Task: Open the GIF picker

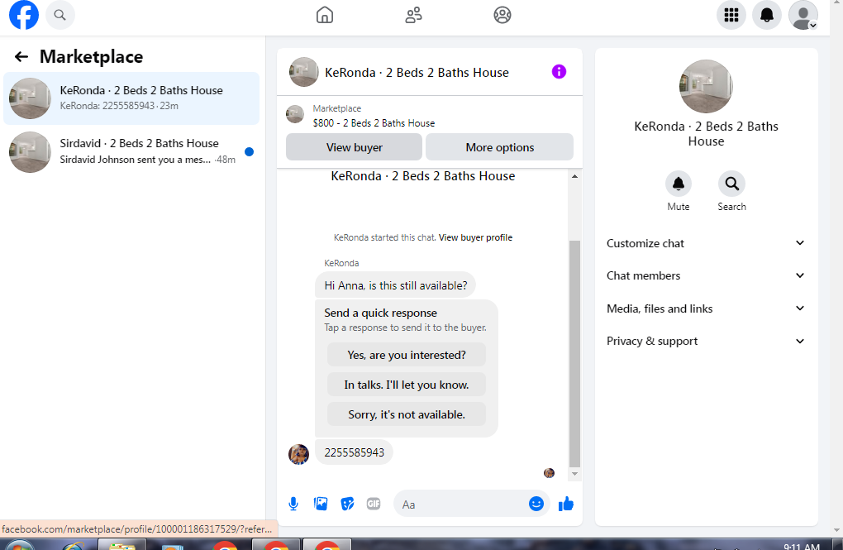Action: (x=374, y=504)
